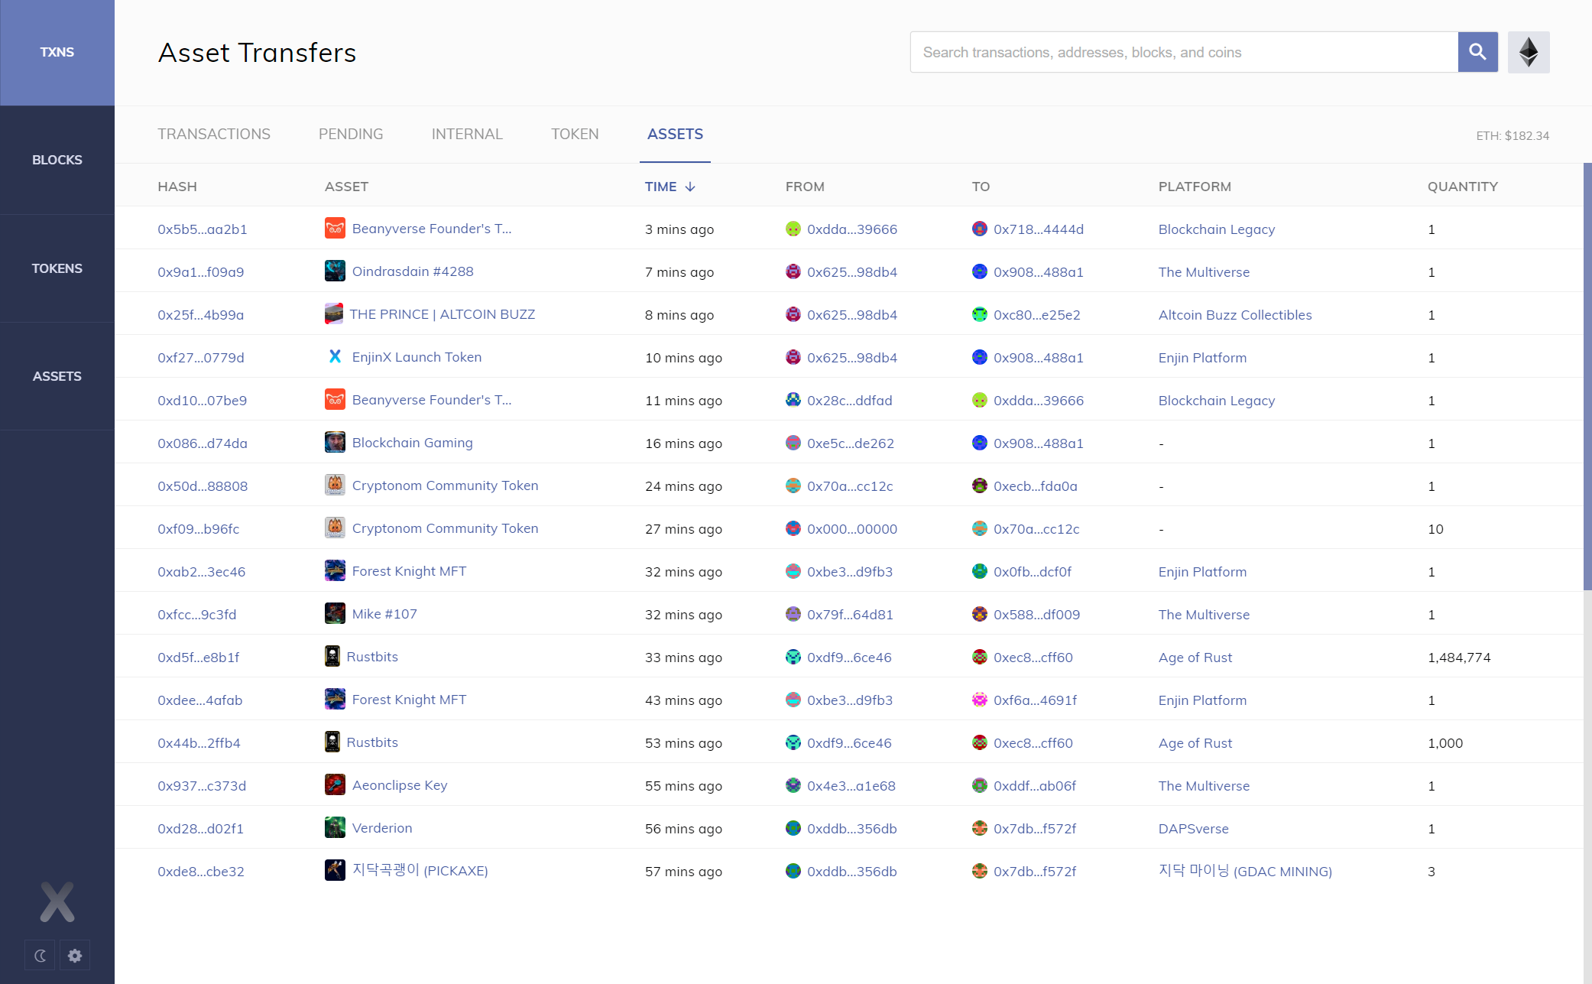This screenshot has height=984, width=1592.
Task: Open the Ethereum network selector icon
Action: click(x=1529, y=52)
